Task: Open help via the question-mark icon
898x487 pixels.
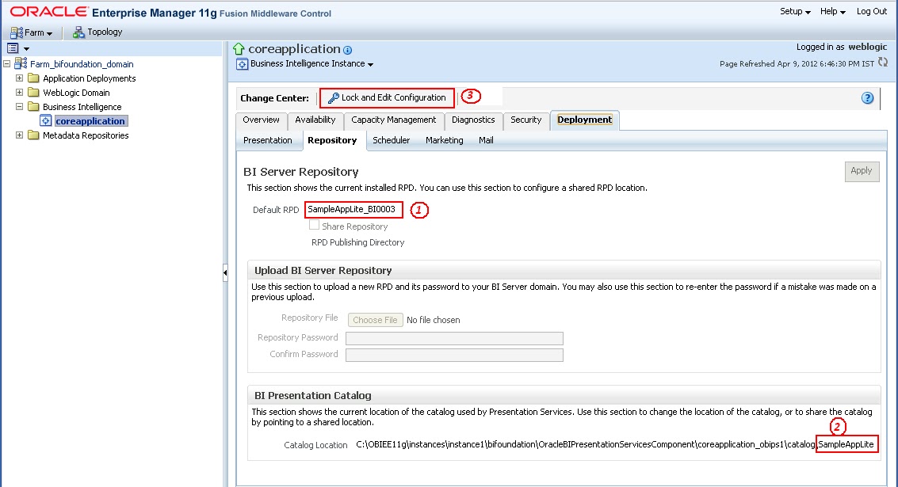Action: click(x=867, y=98)
